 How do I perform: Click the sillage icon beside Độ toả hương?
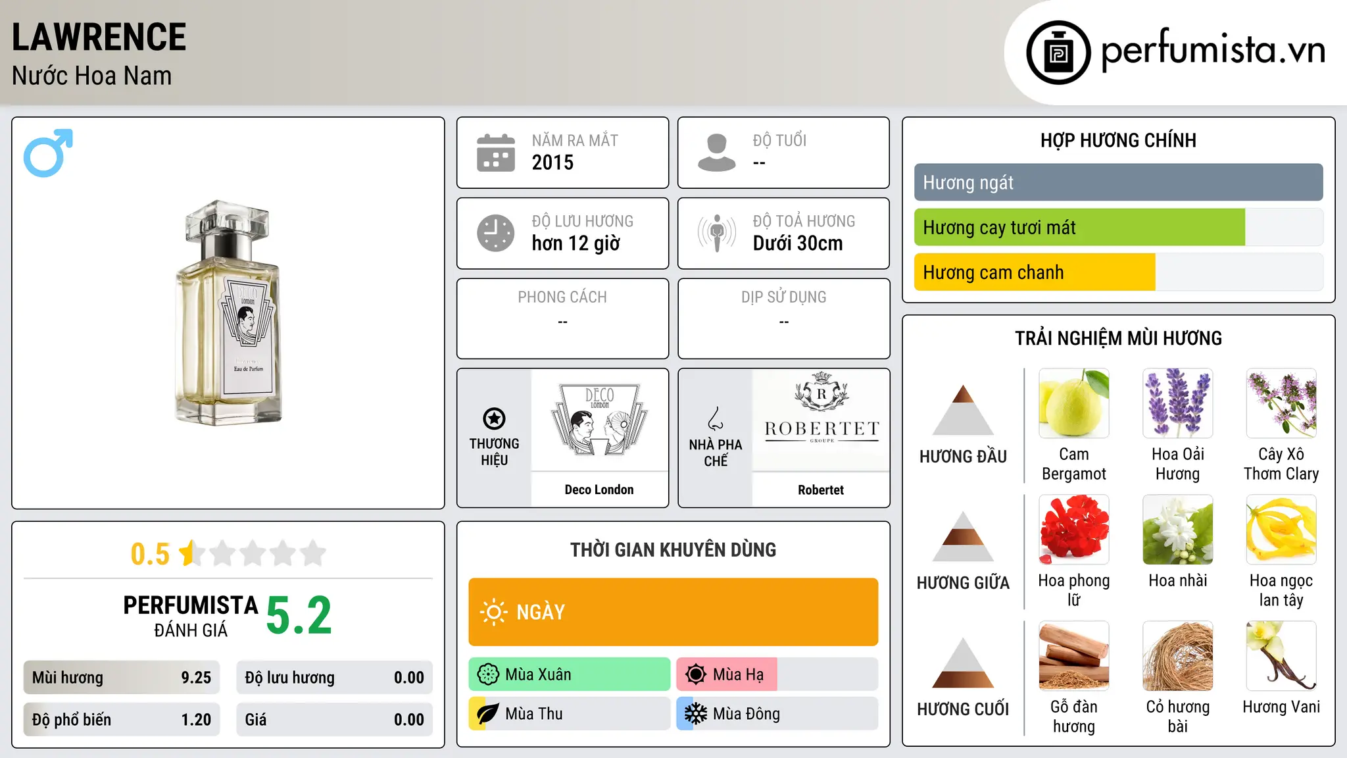(717, 233)
